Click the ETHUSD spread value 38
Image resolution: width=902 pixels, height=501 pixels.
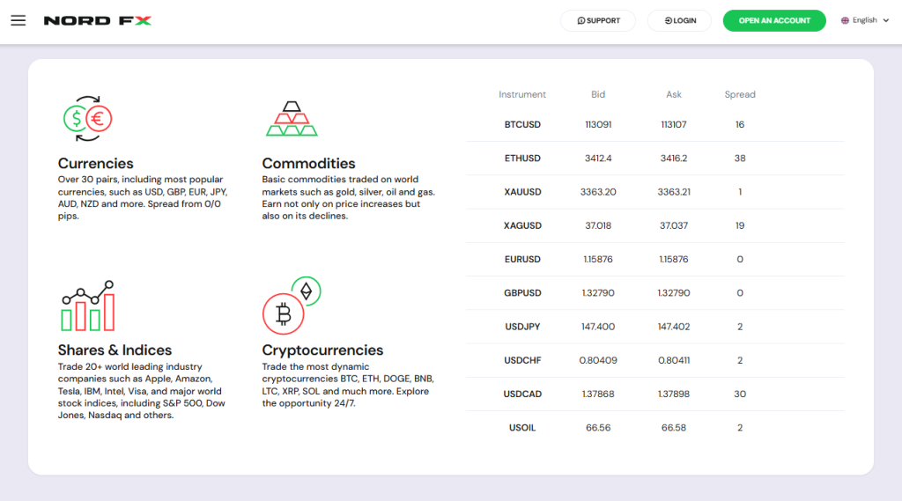tap(740, 158)
